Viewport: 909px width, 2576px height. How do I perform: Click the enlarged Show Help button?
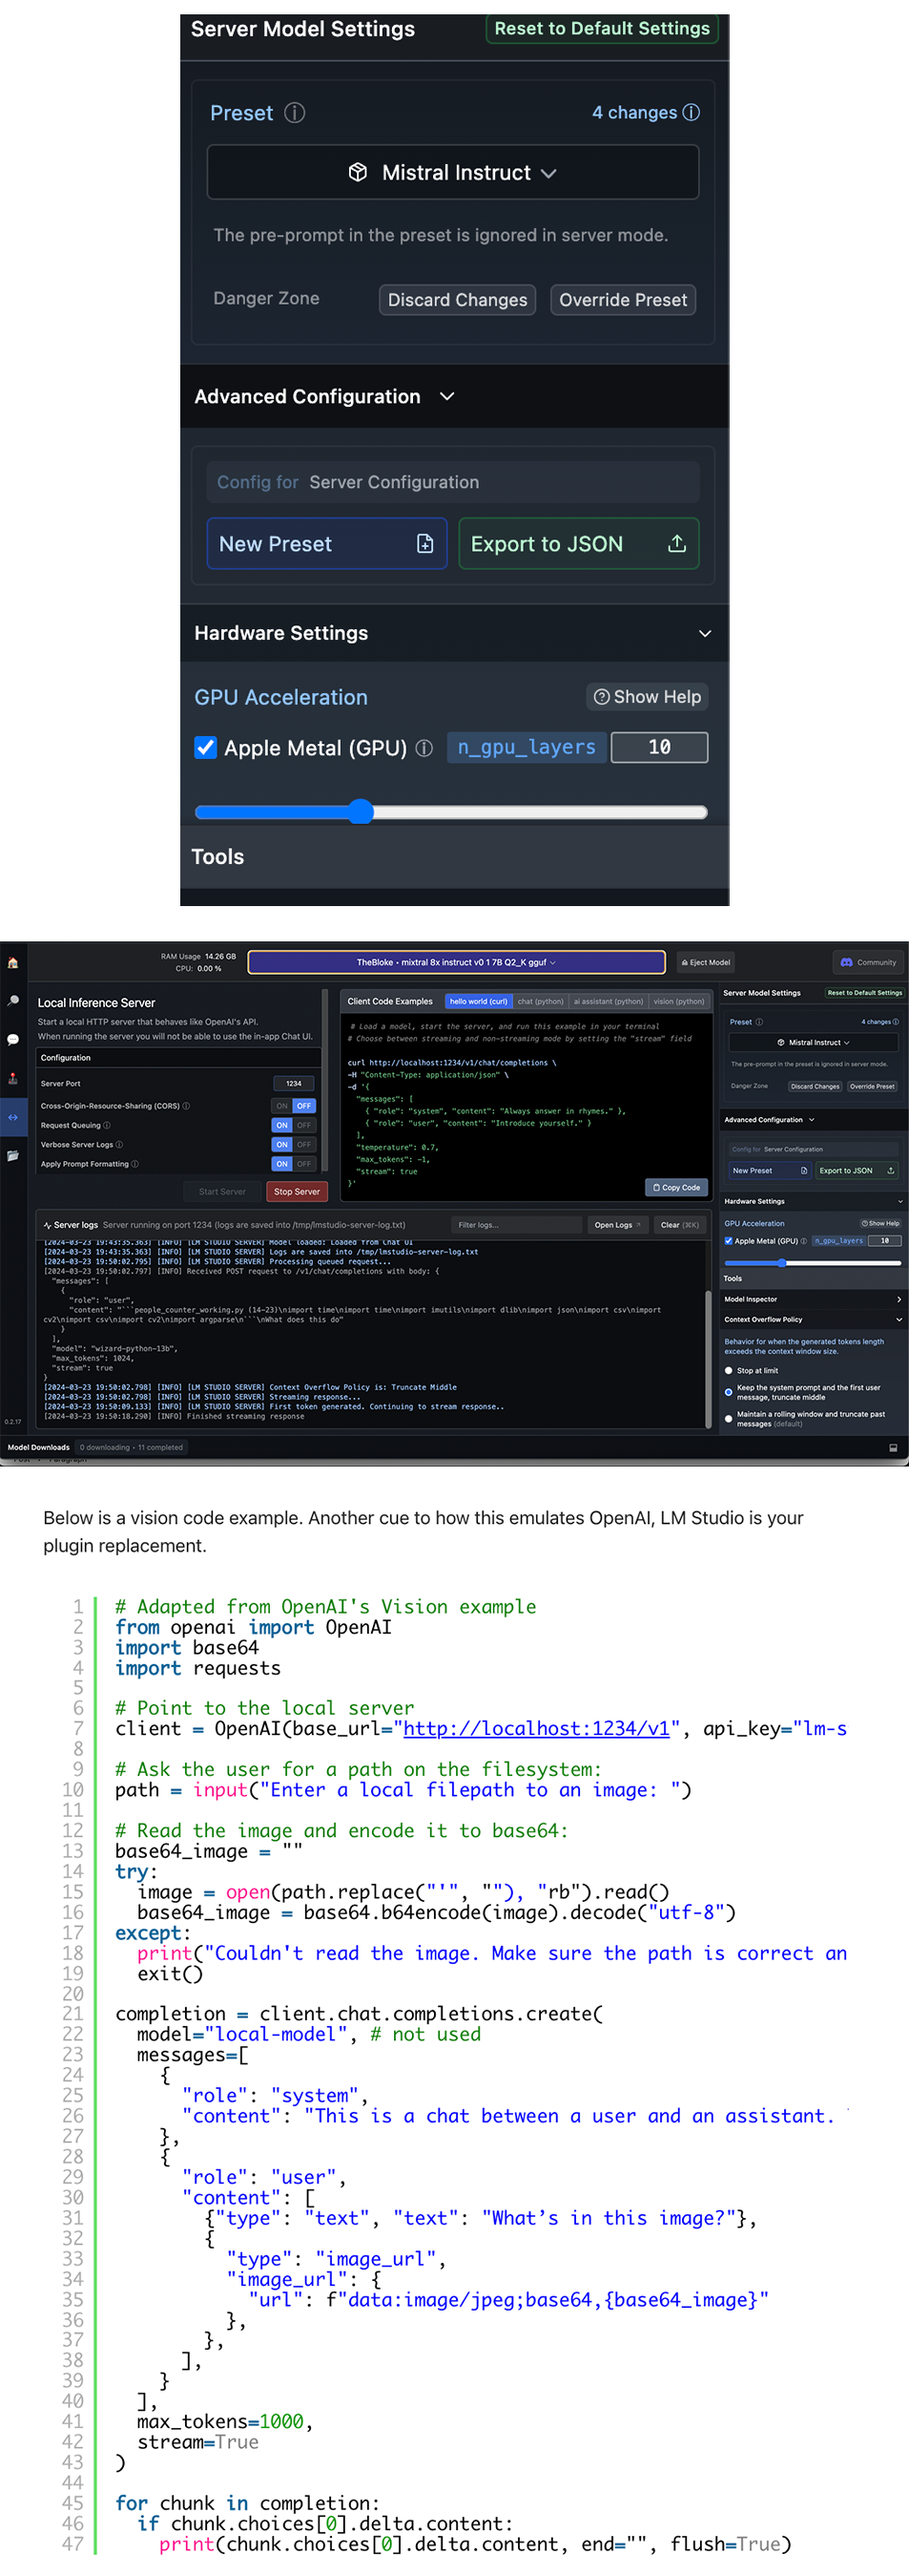click(x=648, y=696)
